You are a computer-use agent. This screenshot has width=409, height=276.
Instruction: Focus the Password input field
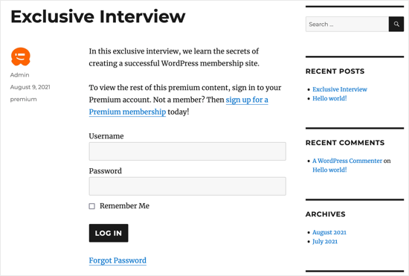point(187,186)
